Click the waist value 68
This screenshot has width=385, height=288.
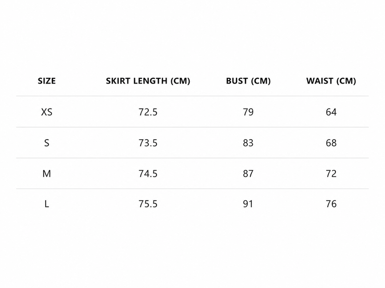click(x=331, y=143)
